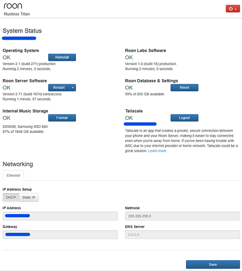Click the Tailscale section heading
This screenshot has width=242, height=271.
pyautogui.click(x=134, y=111)
